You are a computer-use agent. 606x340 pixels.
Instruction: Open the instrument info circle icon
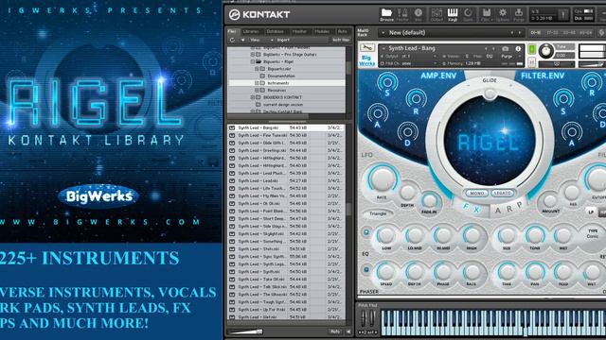click(x=518, y=48)
